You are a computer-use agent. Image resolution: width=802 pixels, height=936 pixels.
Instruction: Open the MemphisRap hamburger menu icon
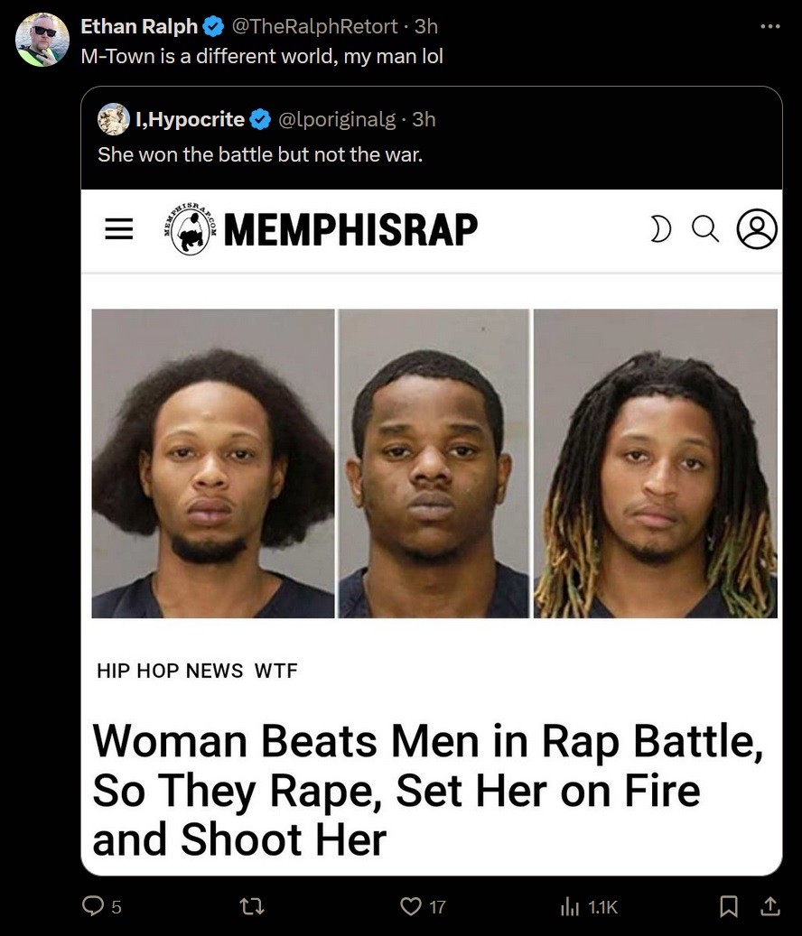[x=119, y=228]
